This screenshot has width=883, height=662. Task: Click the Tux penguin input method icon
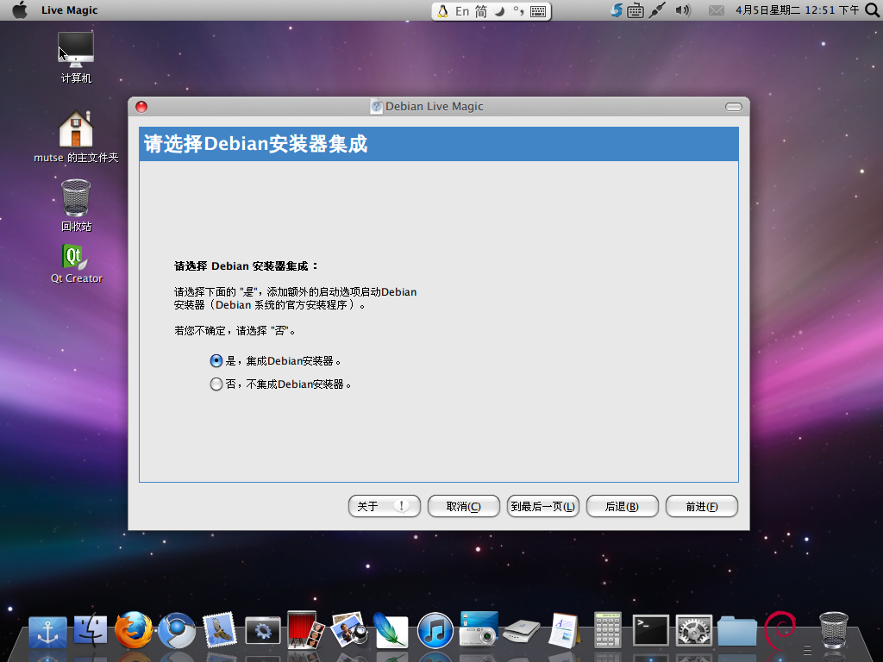coord(443,10)
